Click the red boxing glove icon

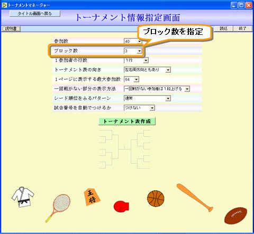[121, 207]
